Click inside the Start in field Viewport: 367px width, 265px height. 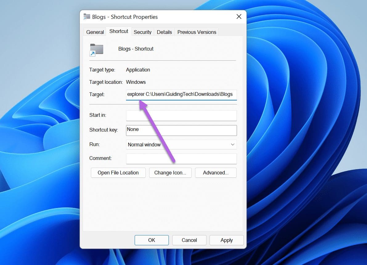181,116
